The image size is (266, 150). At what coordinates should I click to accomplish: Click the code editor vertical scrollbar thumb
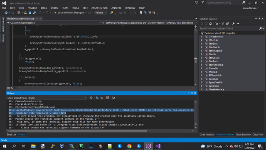point(196,60)
